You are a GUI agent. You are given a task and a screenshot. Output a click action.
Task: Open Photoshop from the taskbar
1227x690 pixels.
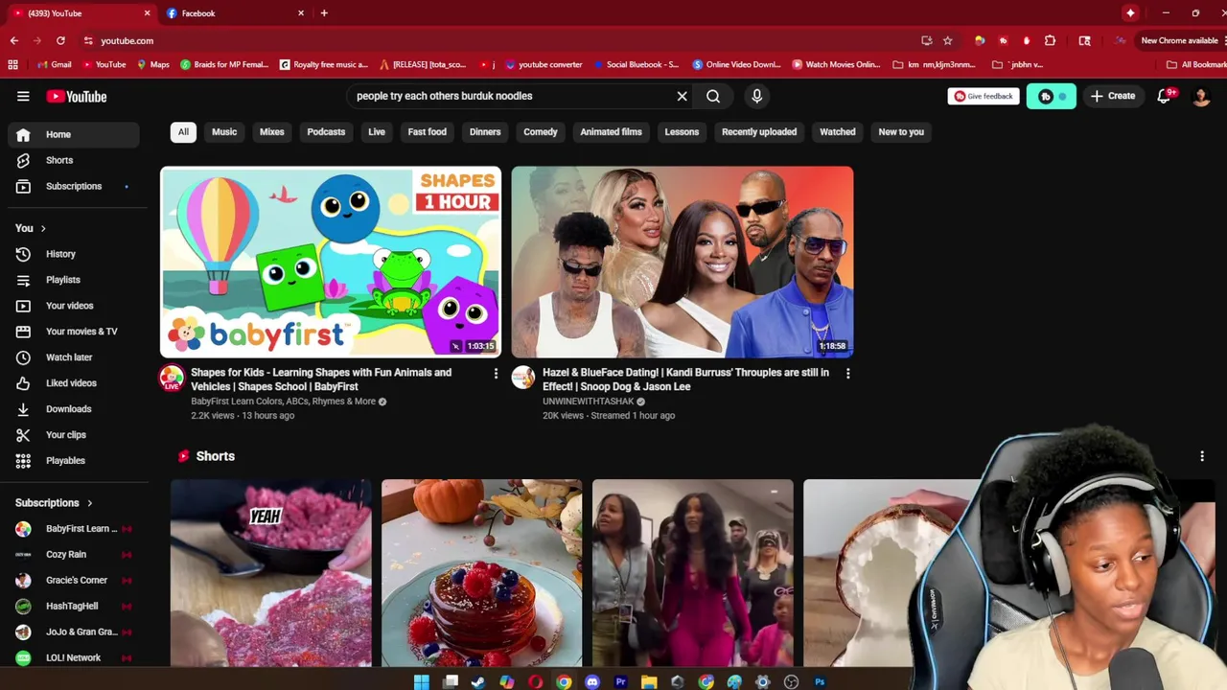(820, 681)
